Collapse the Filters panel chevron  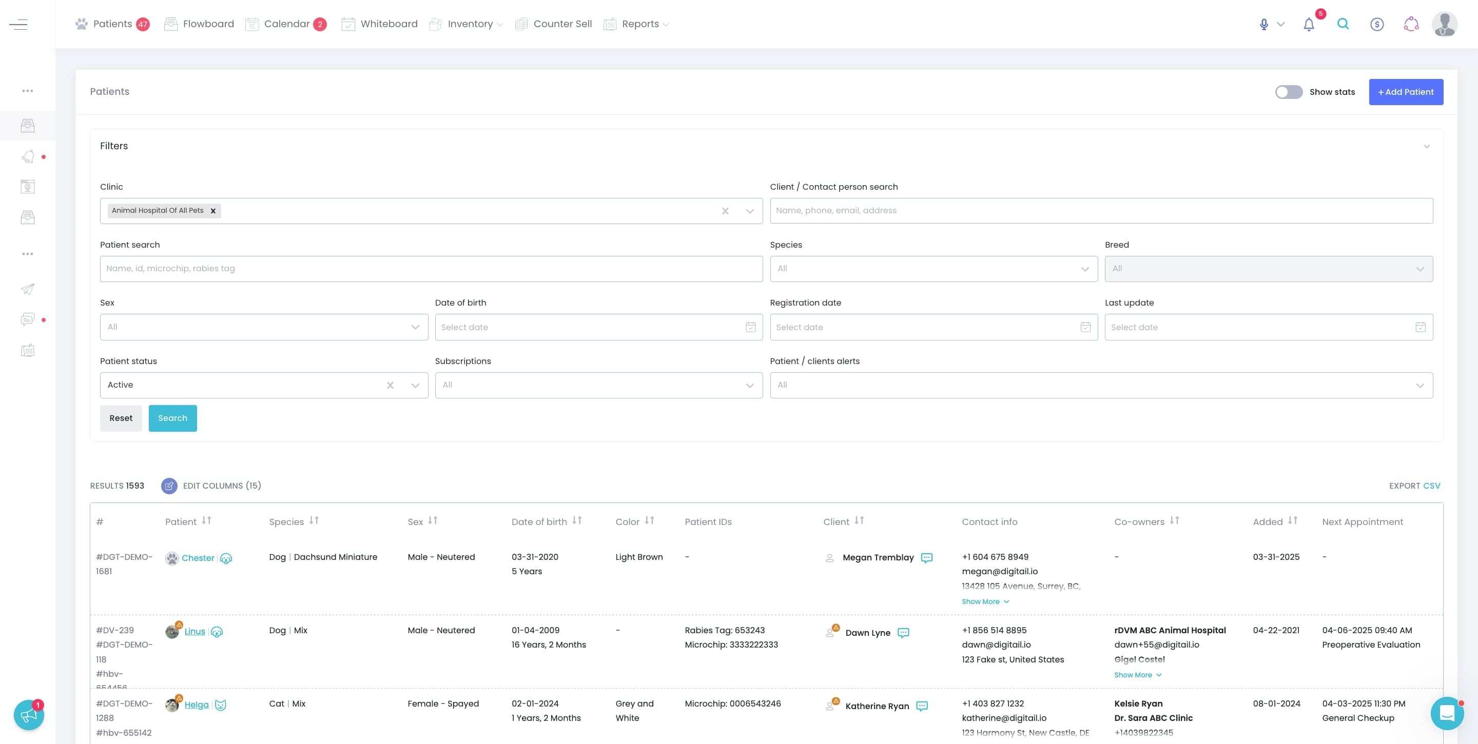[1426, 147]
